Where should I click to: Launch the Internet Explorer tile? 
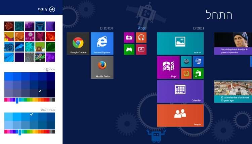pos(102,44)
